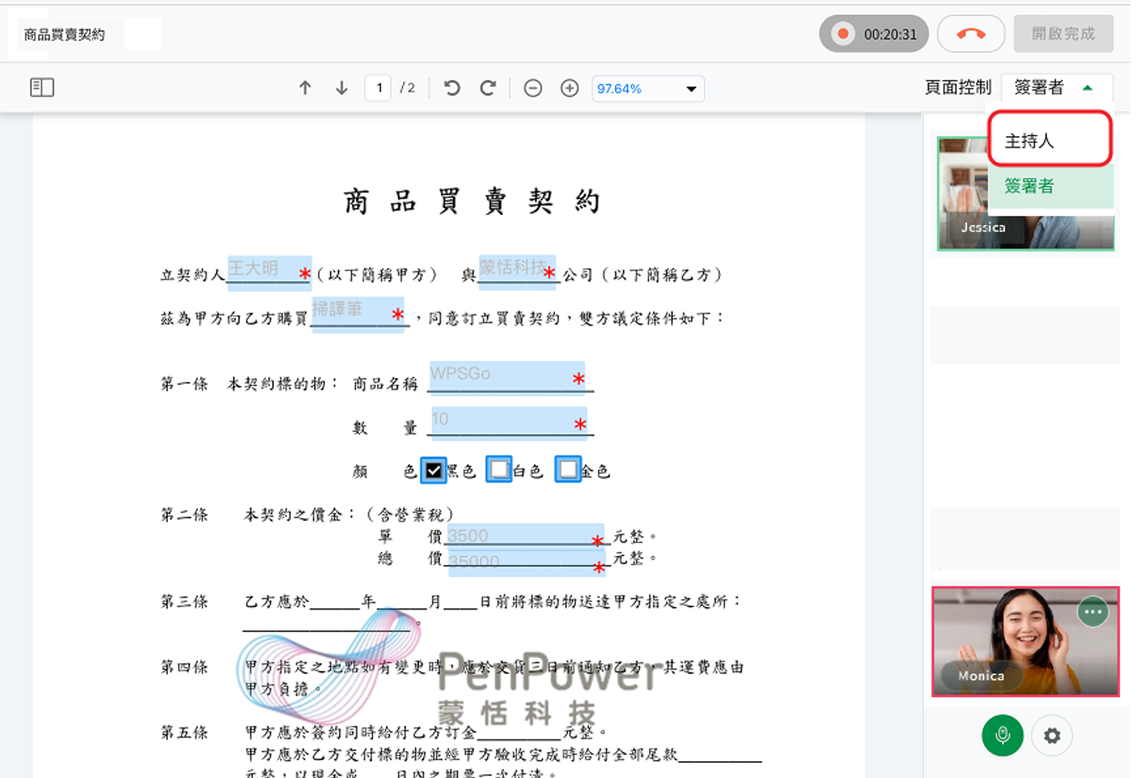This screenshot has width=1142, height=778.
Task: Open the 97.64% zoom level dropdown
Action: 648,88
